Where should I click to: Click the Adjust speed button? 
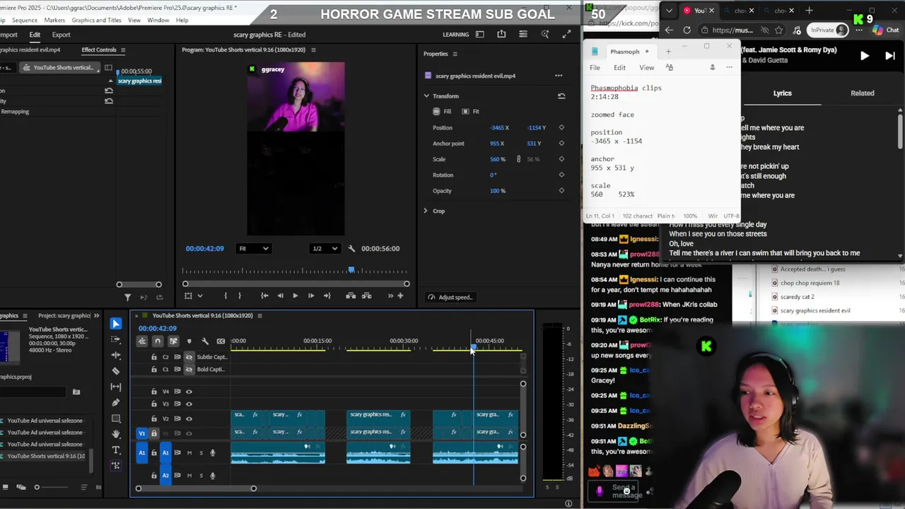[450, 297]
